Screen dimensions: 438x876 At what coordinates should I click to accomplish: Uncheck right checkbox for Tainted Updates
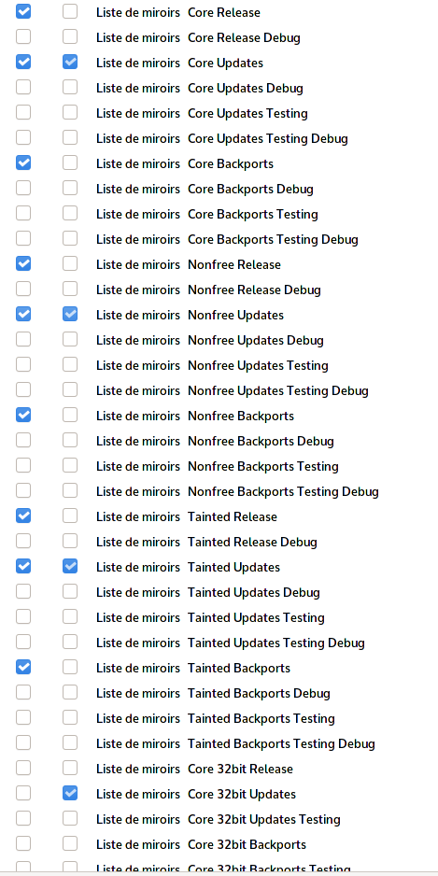click(70, 567)
